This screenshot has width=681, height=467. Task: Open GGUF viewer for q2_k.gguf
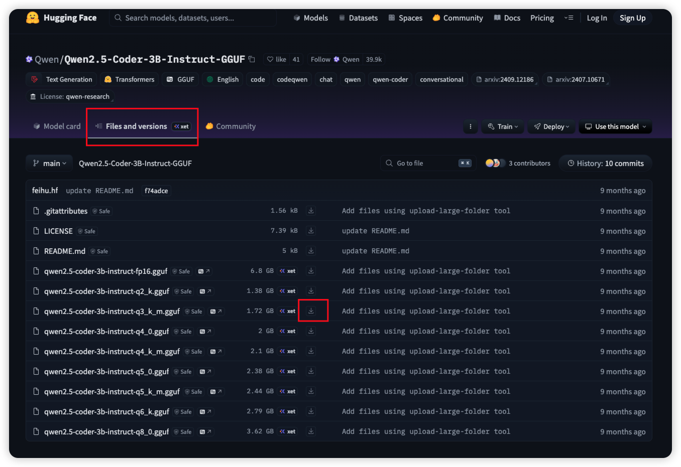[x=205, y=291]
